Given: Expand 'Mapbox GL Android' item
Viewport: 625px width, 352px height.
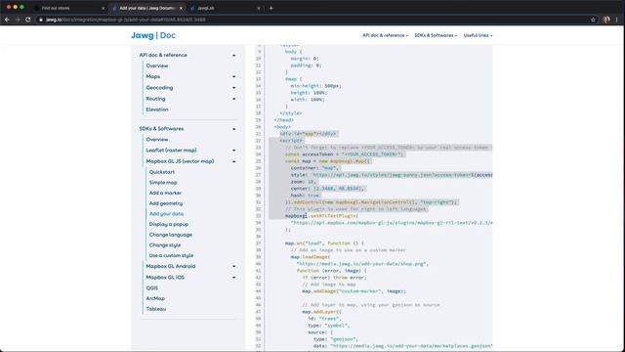Looking at the screenshot, I should 234,267.
